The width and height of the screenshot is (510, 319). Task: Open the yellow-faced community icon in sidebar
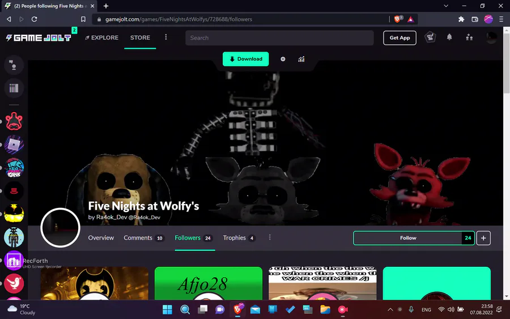pos(14,214)
